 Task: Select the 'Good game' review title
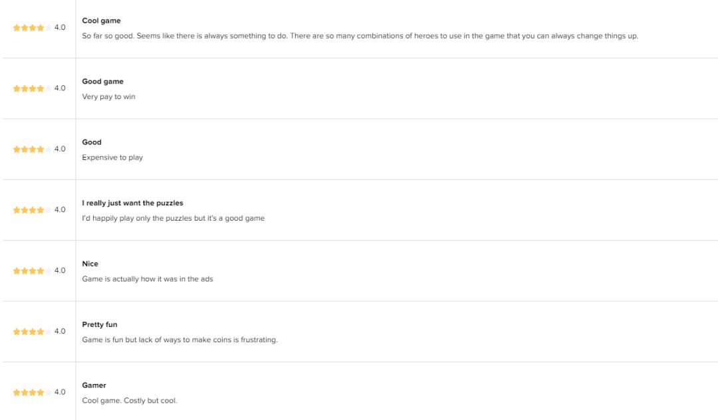click(102, 82)
